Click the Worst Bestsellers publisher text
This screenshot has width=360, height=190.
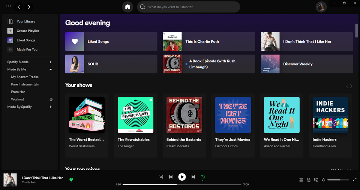coord(82,146)
